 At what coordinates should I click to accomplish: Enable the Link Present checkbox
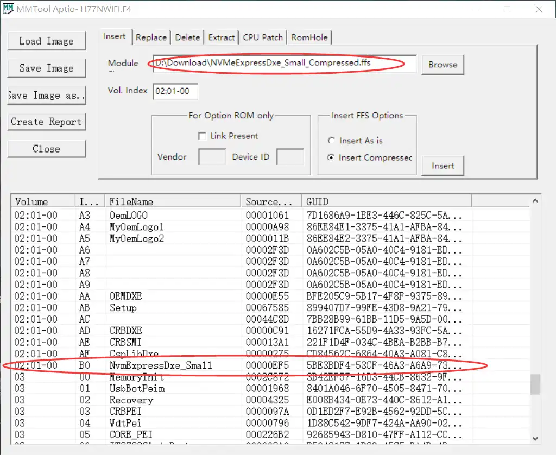[x=203, y=136]
